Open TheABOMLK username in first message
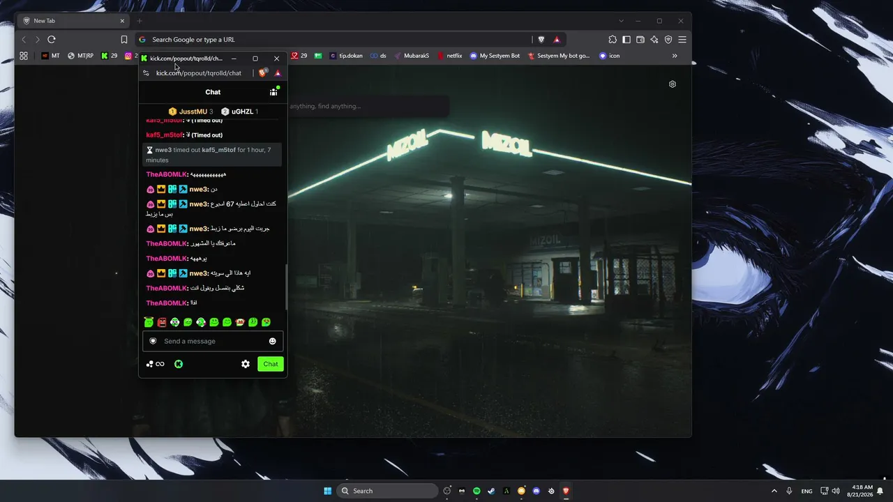This screenshot has width=893, height=502. 167,174
